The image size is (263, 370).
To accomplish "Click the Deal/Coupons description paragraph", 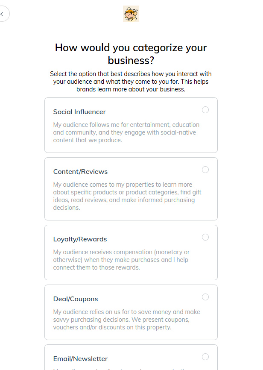I will click(126, 320).
